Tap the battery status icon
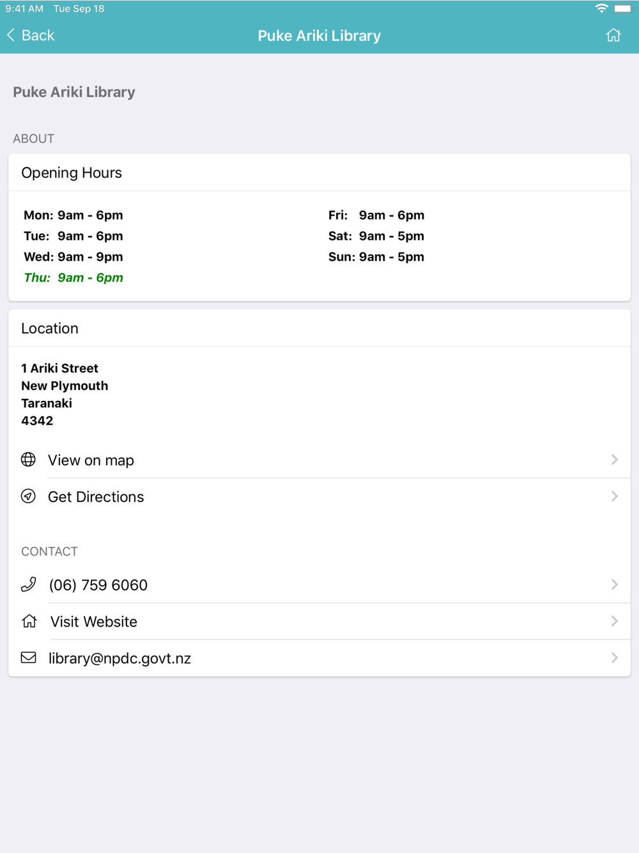Screen dimensions: 639x853 (623, 8)
